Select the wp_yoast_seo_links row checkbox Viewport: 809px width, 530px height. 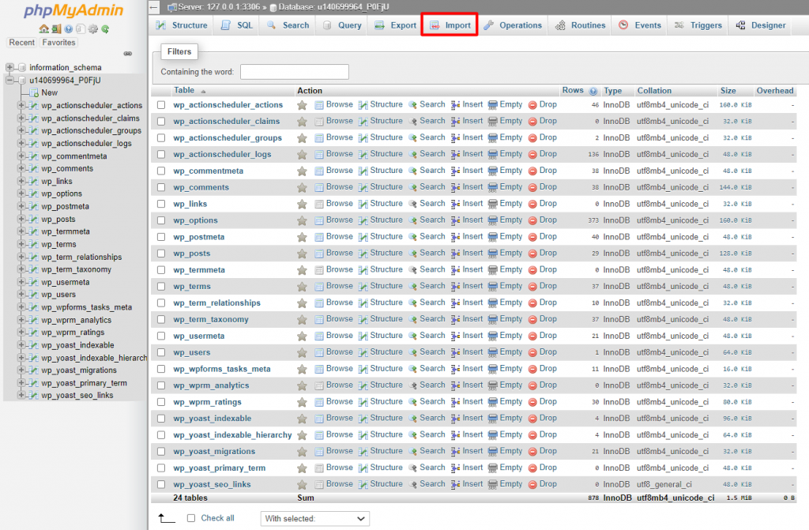[161, 485]
